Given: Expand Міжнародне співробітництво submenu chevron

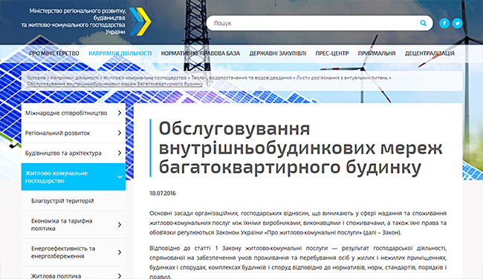Looking at the screenshot, I should [120, 113].
